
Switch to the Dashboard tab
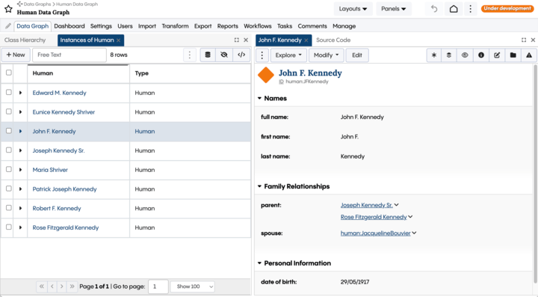point(69,26)
